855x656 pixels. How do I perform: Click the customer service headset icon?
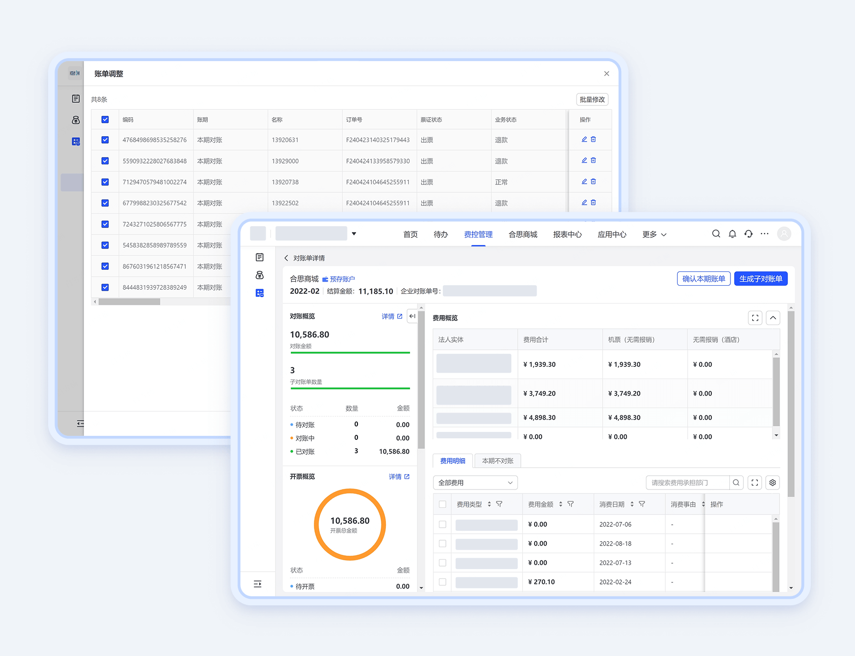(x=748, y=234)
